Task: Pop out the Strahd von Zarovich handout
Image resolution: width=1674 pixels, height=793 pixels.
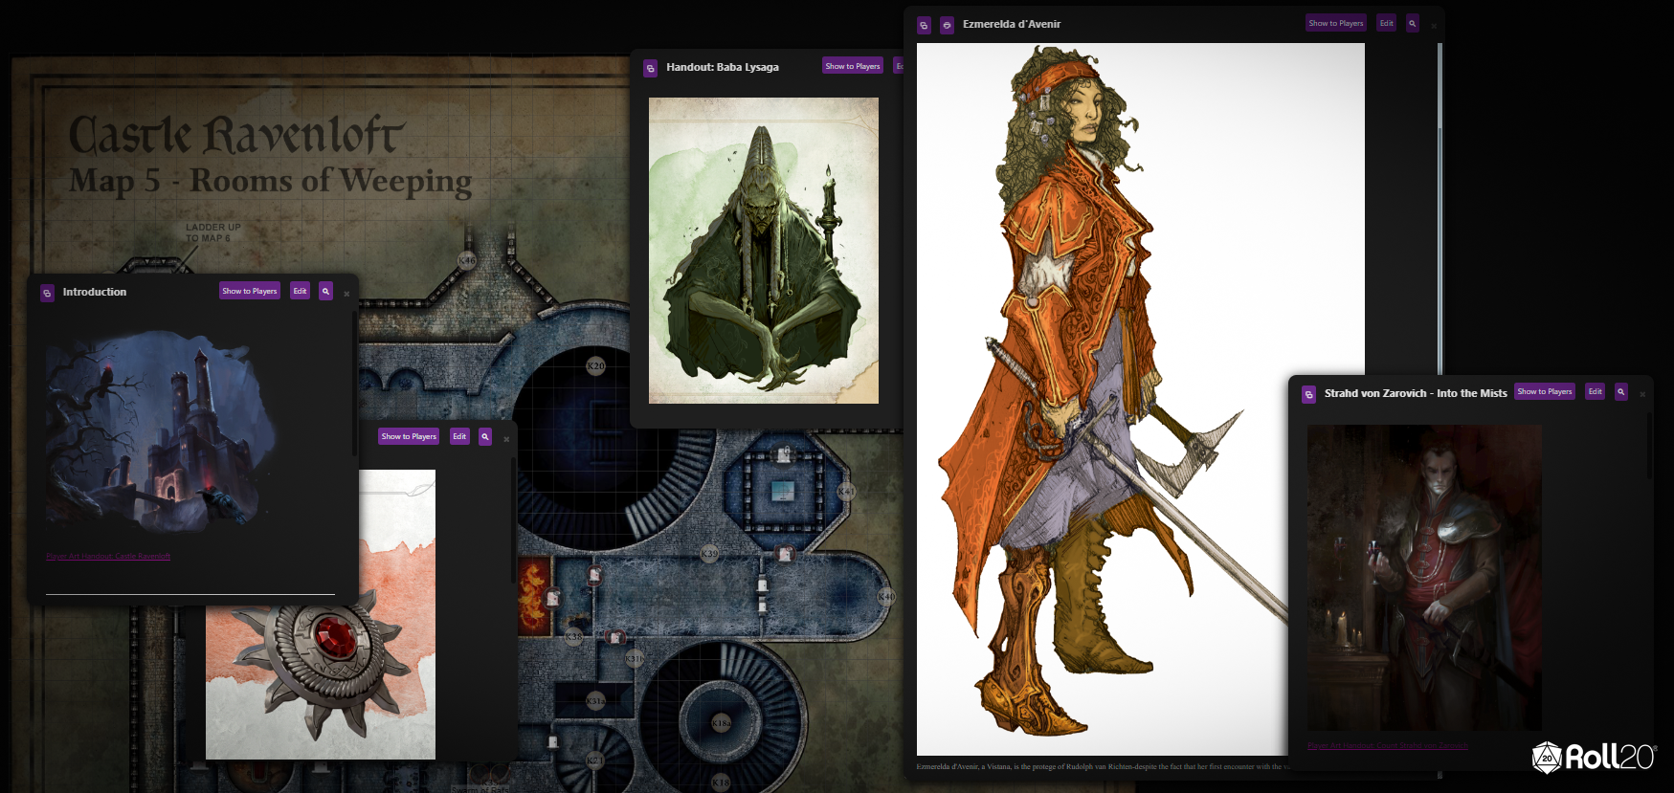Action: pyautogui.click(x=1308, y=394)
